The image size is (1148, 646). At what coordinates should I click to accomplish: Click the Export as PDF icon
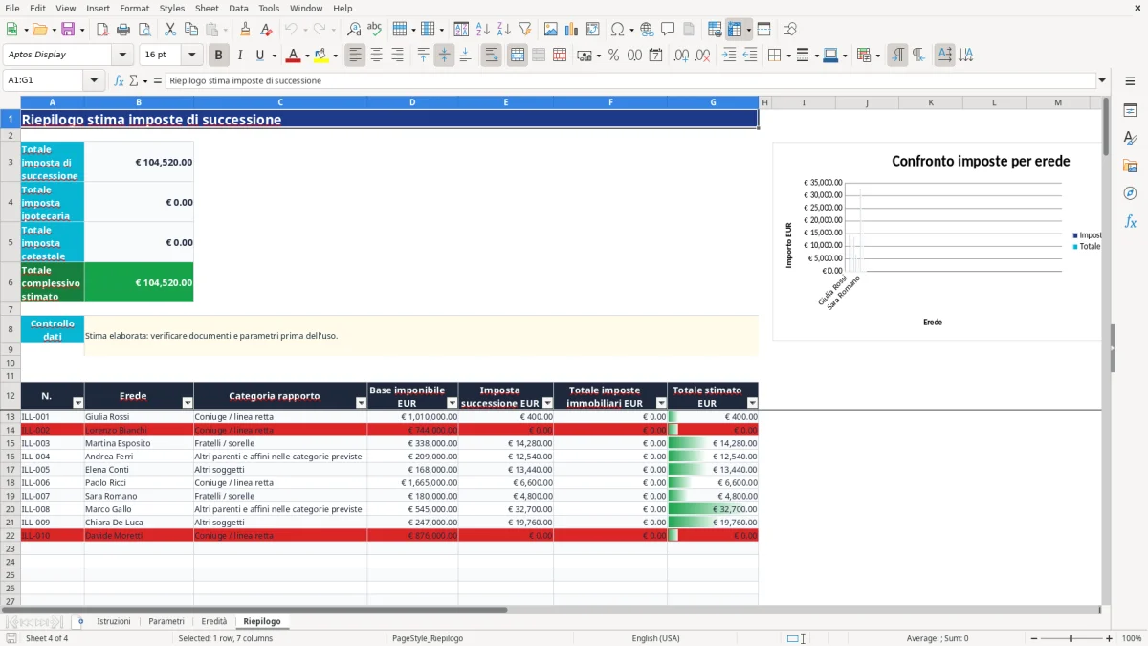(x=104, y=30)
